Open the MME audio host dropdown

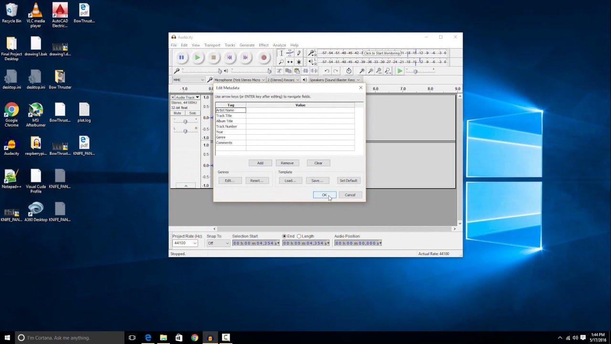pos(189,80)
